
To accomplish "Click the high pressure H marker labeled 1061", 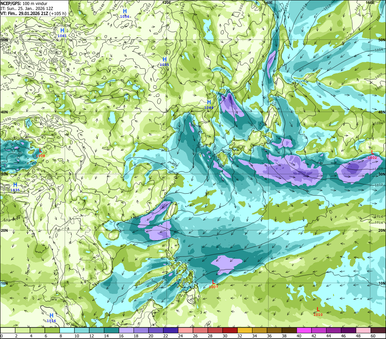I will pyautogui.click(x=62, y=30).
